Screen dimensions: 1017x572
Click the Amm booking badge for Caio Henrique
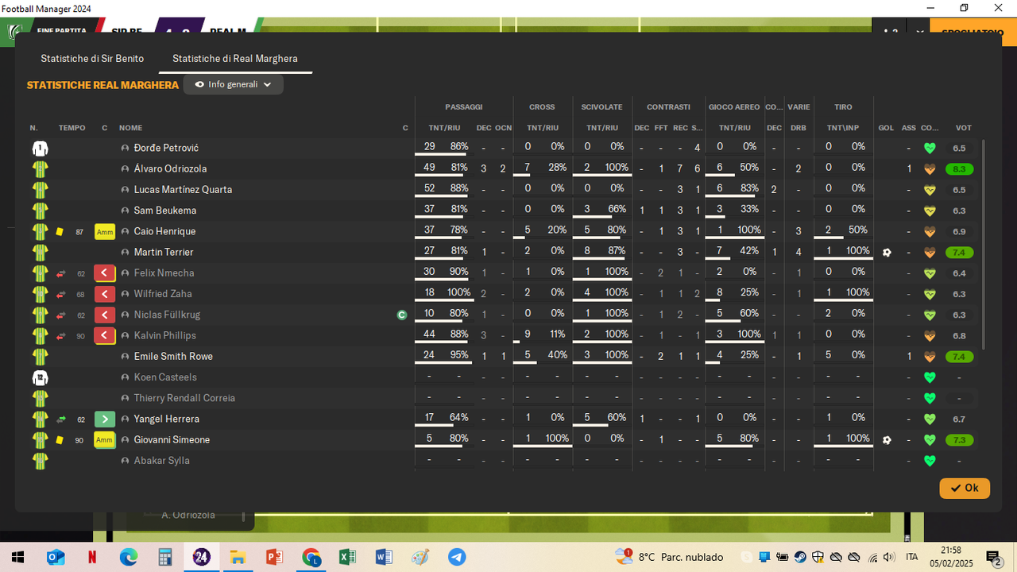coord(105,231)
